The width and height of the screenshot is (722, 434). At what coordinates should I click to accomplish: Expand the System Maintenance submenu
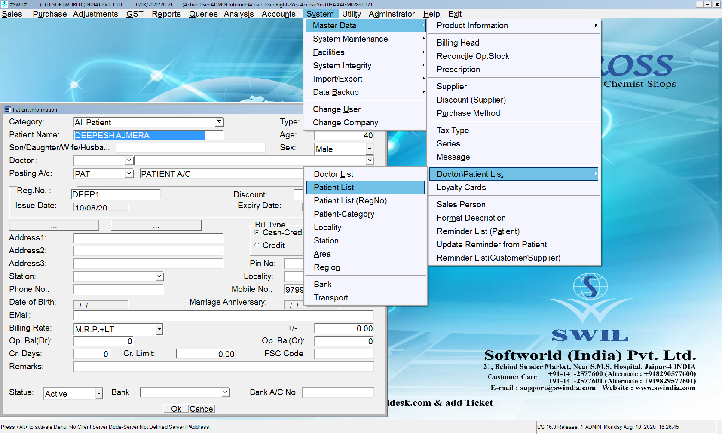pyautogui.click(x=365, y=39)
